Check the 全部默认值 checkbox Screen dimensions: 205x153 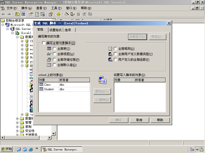[54, 65]
